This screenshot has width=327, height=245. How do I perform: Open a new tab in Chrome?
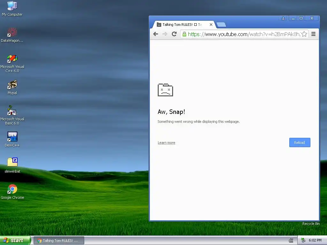[221, 25]
